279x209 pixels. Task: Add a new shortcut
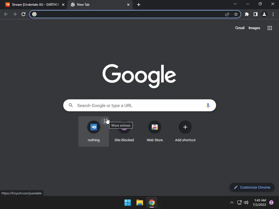pyautogui.click(x=185, y=131)
